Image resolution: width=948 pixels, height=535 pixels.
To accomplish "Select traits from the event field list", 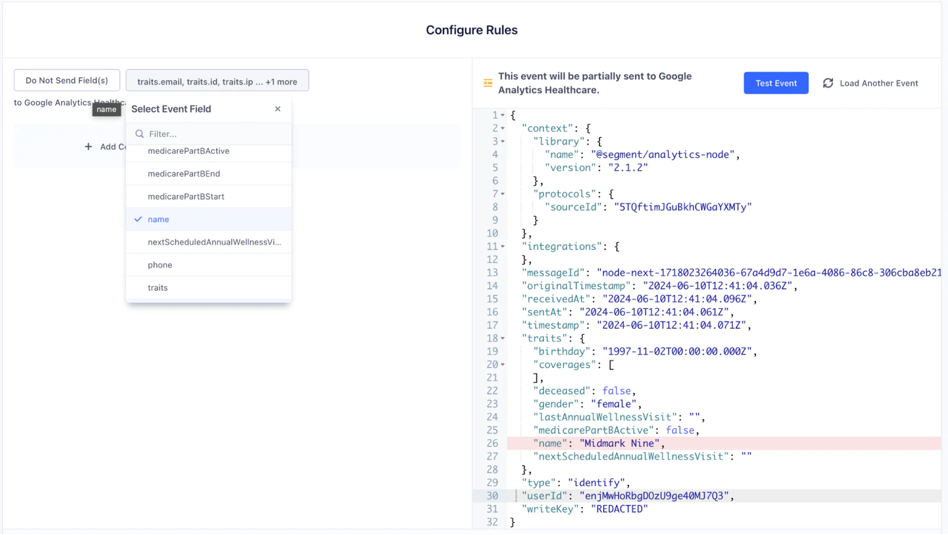I will [157, 287].
